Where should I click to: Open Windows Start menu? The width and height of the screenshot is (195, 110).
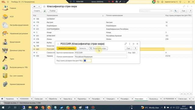point(3,108)
